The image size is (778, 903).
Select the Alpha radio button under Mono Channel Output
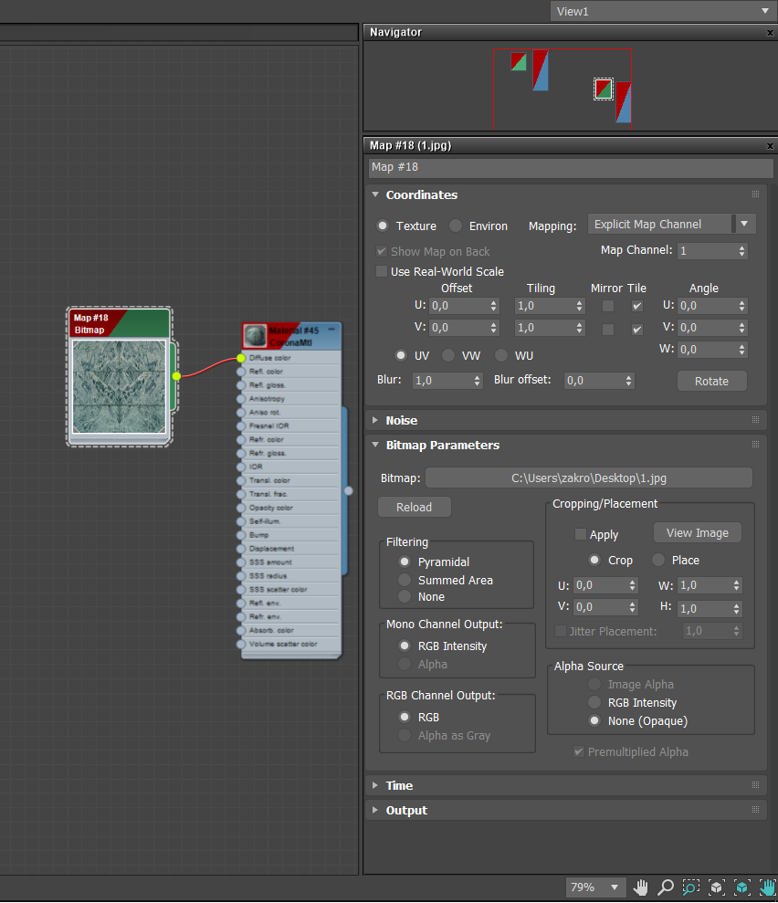(405, 664)
